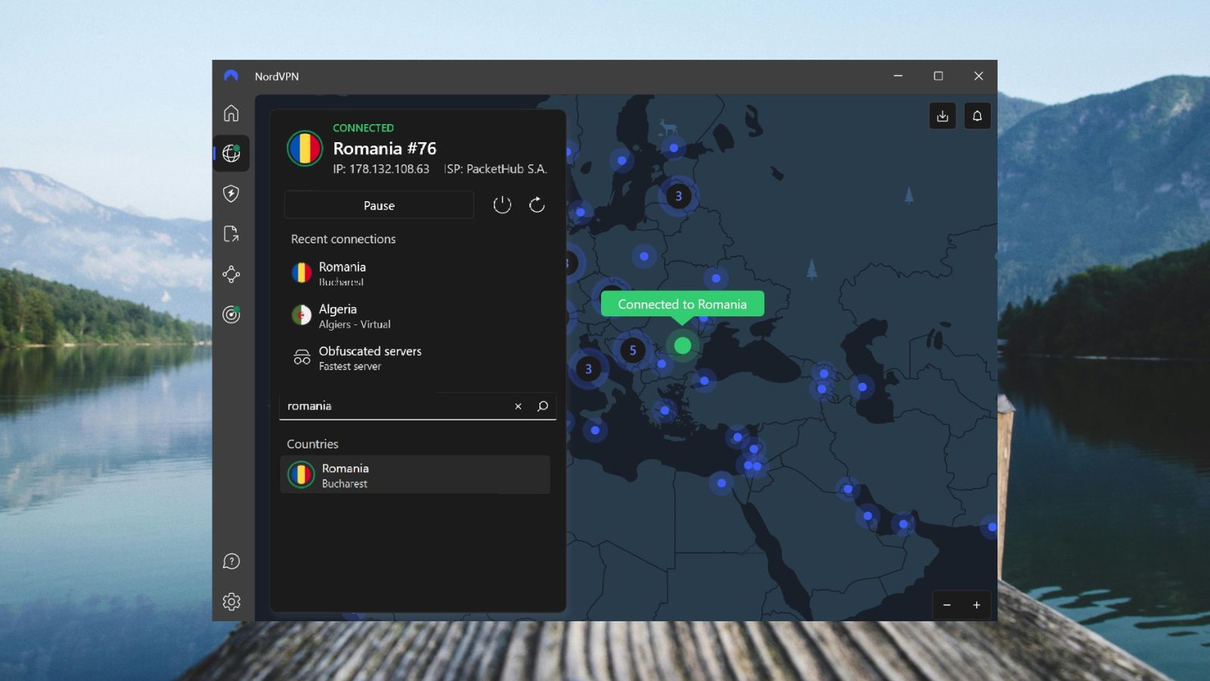View notifications via the bell icon

[x=977, y=116]
